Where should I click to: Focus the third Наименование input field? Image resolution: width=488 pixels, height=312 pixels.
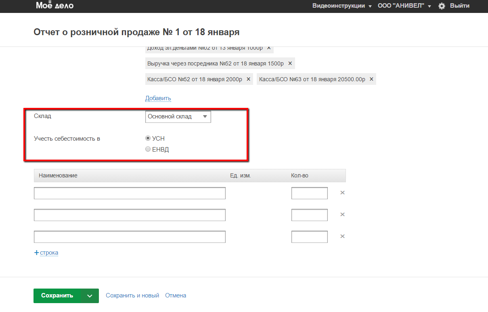pyautogui.click(x=130, y=237)
